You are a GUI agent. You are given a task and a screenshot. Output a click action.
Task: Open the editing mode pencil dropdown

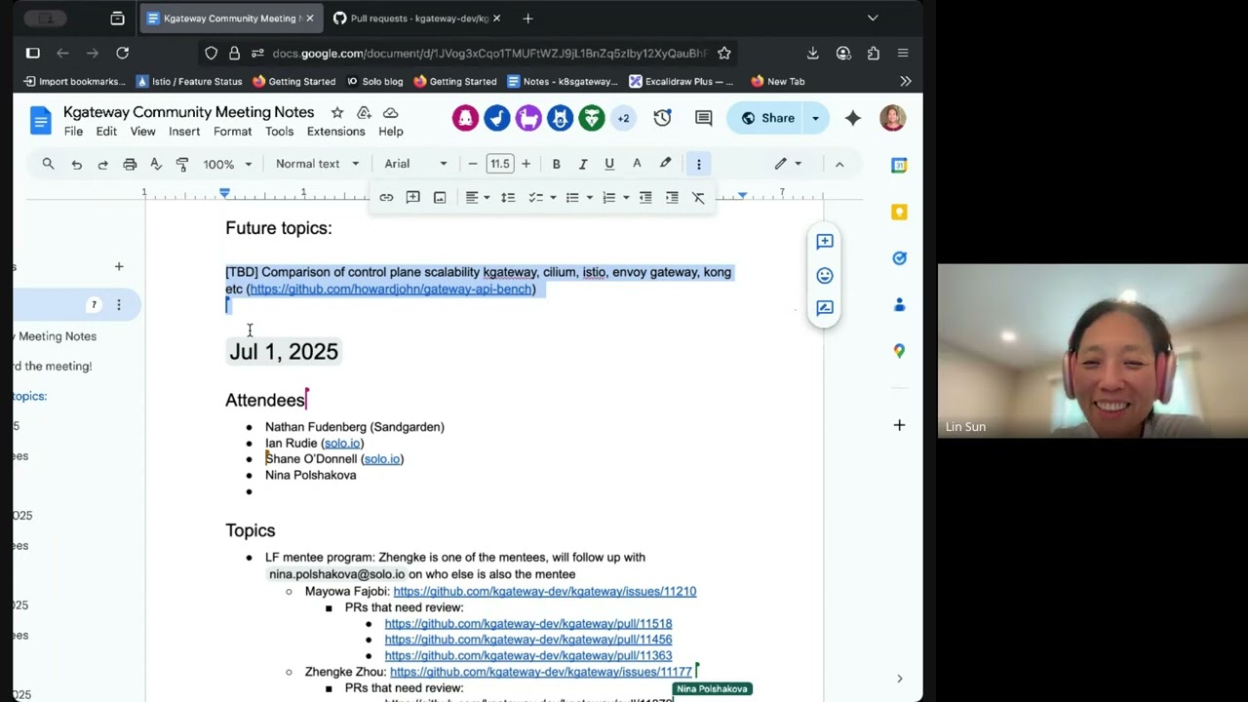tap(788, 164)
